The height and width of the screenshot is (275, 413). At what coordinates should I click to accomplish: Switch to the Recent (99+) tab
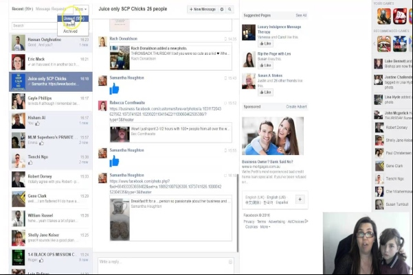tap(23, 9)
